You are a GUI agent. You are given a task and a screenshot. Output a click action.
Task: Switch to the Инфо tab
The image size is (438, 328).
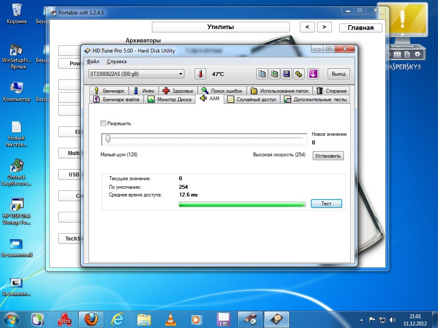tap(144, 91)
